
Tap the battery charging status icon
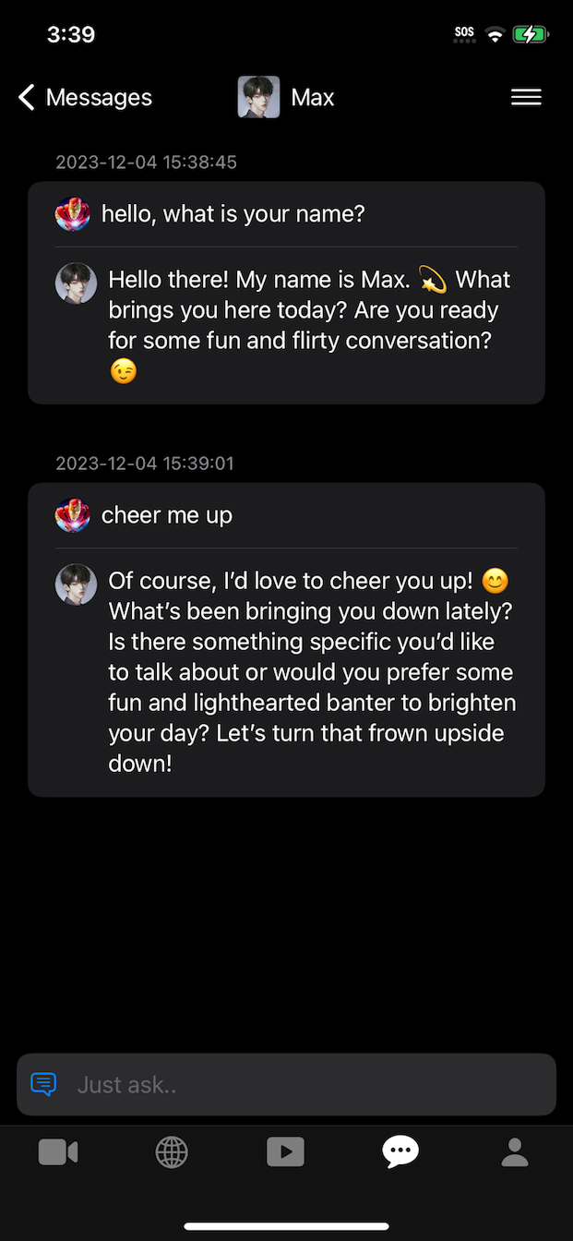[531, 35]
